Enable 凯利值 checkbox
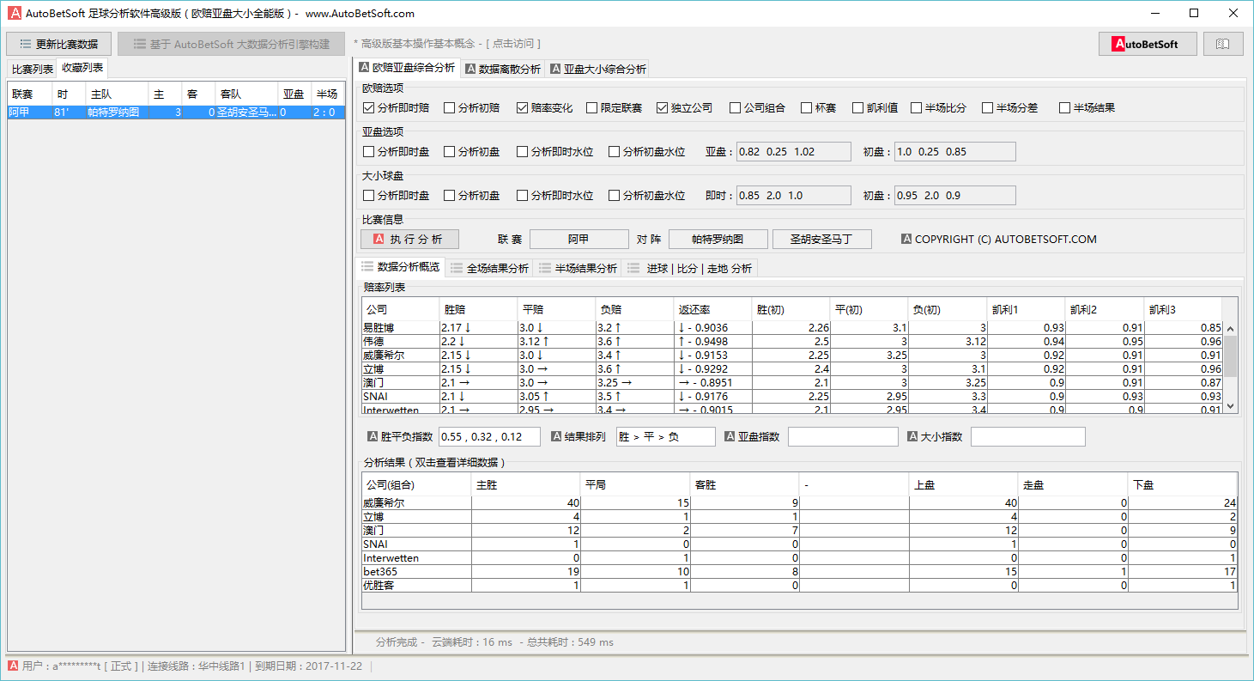 click(858, 108)
